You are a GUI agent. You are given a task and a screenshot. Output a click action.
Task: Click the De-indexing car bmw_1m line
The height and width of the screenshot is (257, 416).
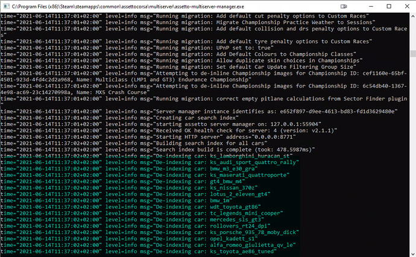click(x=116, y=201)
